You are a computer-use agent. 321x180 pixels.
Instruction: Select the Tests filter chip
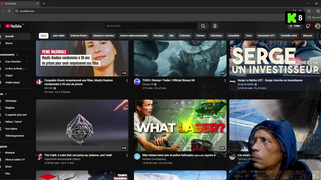point(249,35)
